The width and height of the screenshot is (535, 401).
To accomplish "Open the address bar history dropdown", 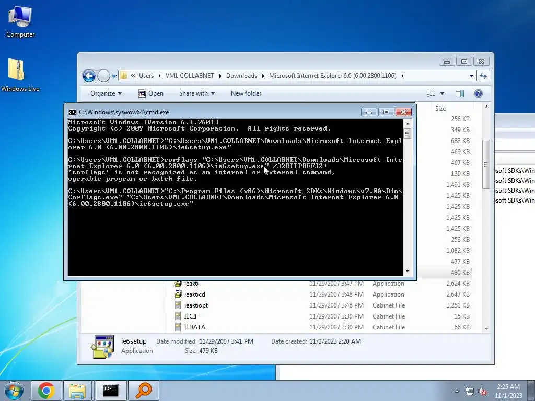I will tap(472, 76).
